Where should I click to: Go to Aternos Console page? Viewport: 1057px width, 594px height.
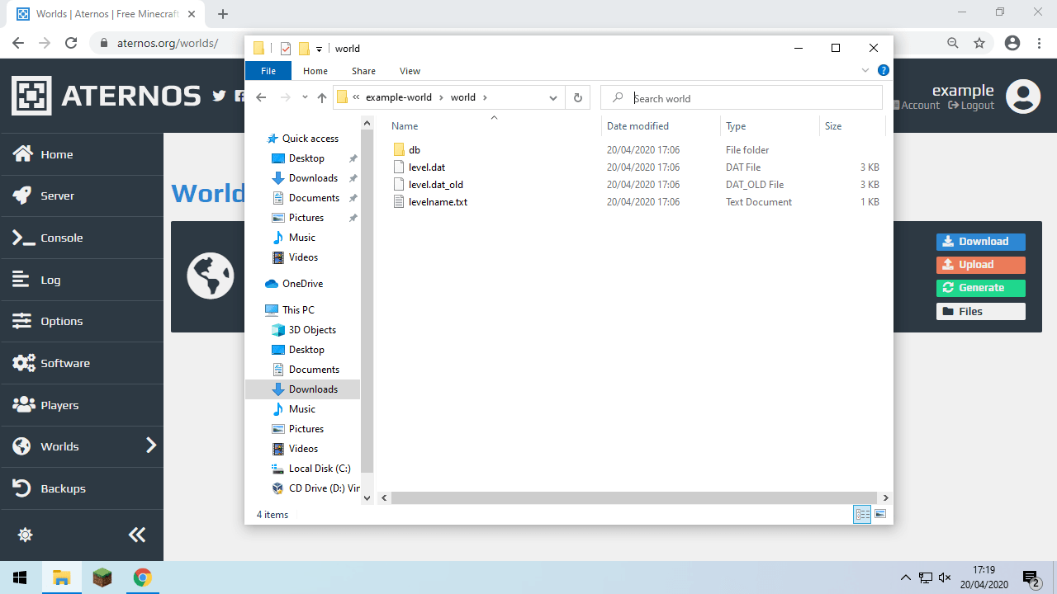[82, 238]
